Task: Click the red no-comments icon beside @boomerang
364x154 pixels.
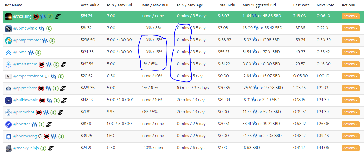Action: 47,136
